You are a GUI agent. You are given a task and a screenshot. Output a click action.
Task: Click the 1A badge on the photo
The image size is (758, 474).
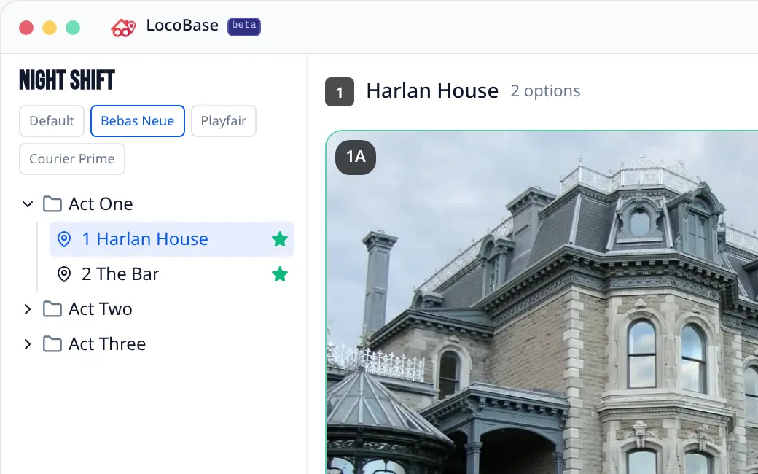(356, 158)
